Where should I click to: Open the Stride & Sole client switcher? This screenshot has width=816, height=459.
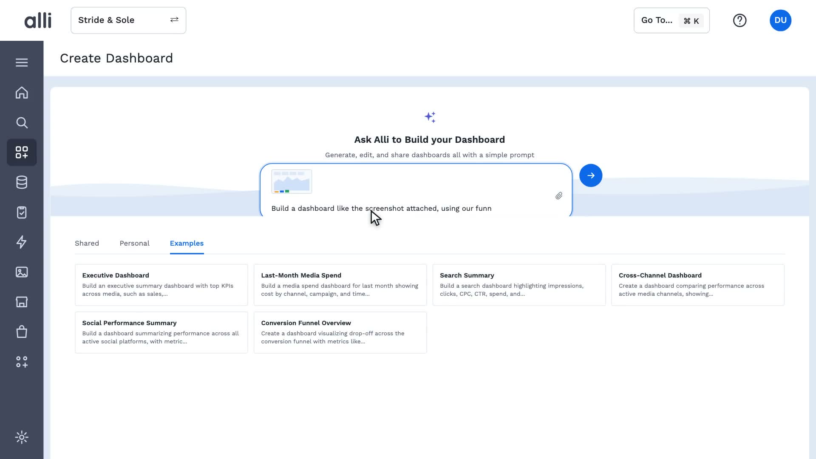click(x=128, y=20)
